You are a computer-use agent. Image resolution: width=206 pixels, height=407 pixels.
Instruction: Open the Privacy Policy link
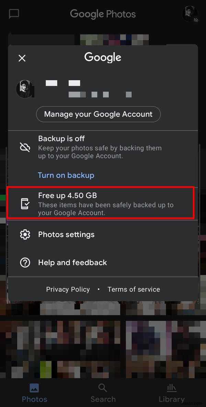coord(68,289)
